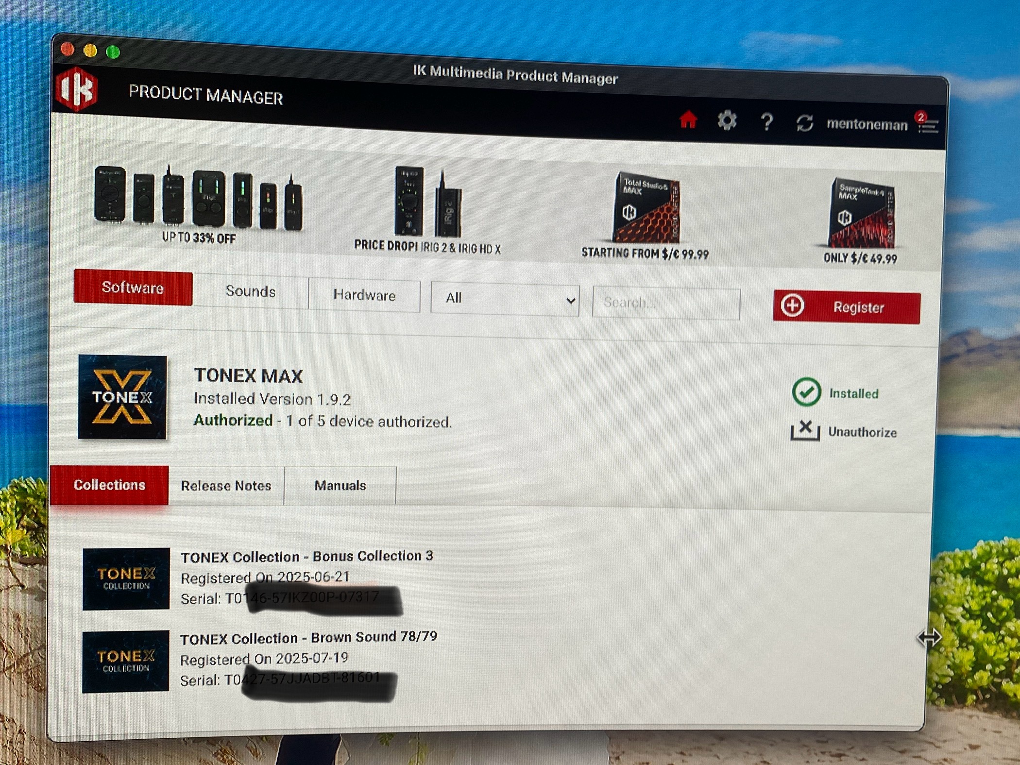Open the Release Notes tab

pos(226,486)
